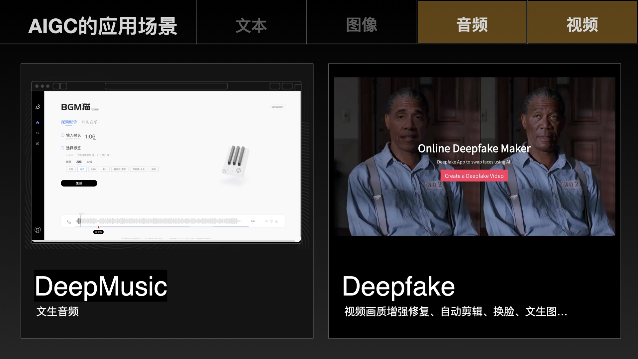The image size is (638, 359).
Task: Mute audio with the speaker icon
Action: tap(266, 221)
